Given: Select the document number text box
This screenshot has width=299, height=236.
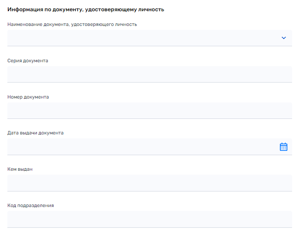Looking at the screenshot, I should [x=150, y=111].
